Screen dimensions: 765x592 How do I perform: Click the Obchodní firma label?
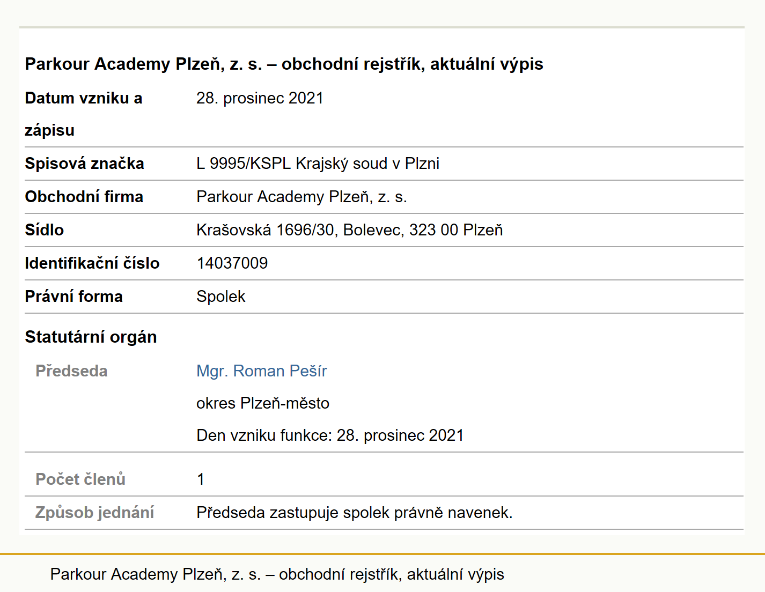tap(84, 197)
